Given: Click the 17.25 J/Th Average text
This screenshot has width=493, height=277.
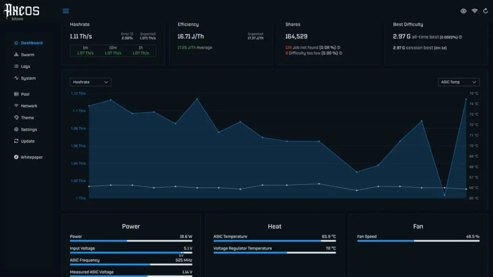Looking at the screenshot, I should click(195, 48).
